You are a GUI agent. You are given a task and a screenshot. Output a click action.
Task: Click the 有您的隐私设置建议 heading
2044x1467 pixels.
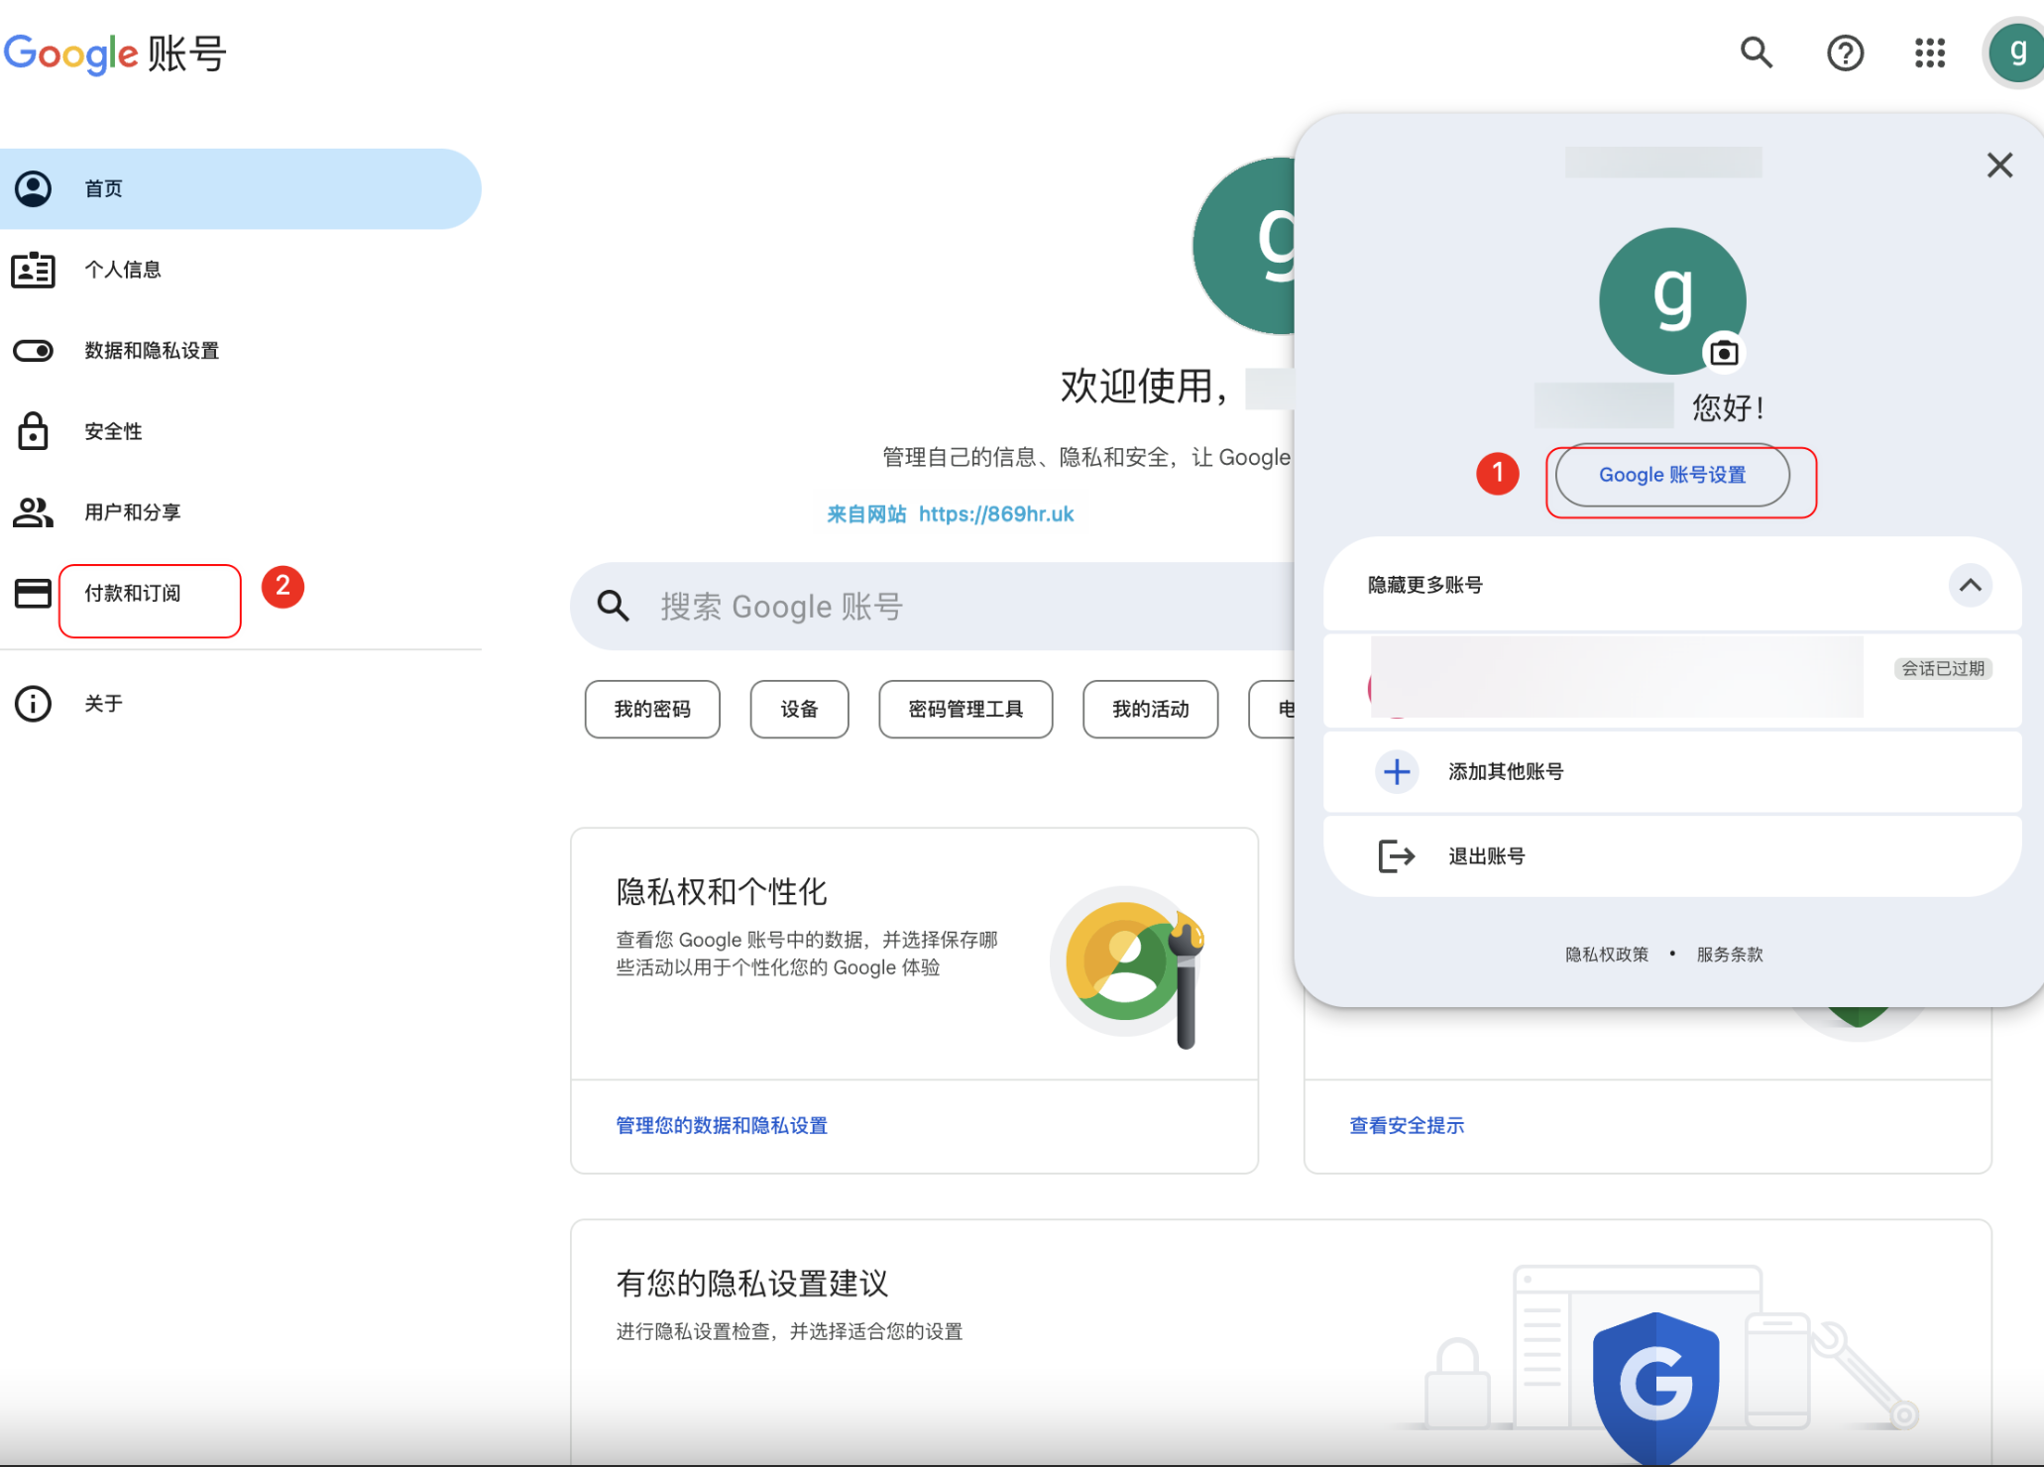coord(752,1283)
